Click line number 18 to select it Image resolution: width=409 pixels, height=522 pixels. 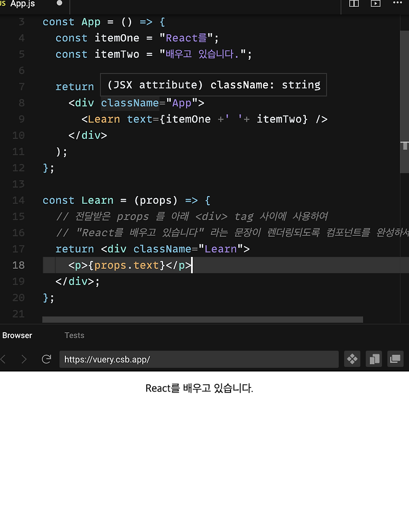coord(18,265)
